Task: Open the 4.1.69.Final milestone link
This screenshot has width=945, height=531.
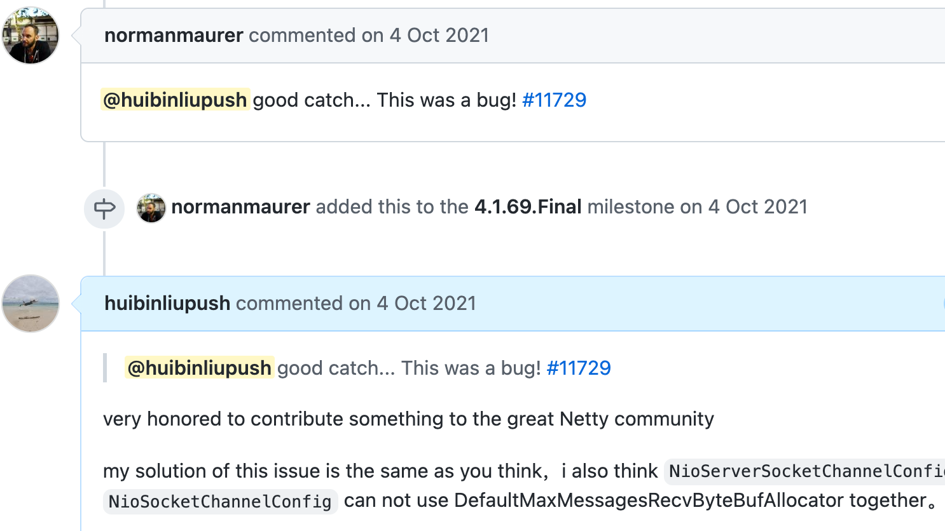Action: [x=528, y=207]
